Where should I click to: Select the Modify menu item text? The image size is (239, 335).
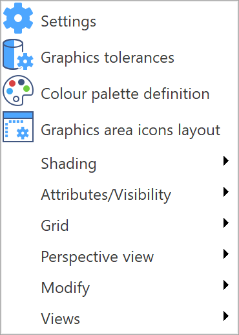pyautogui.click(x=65, y=288)
